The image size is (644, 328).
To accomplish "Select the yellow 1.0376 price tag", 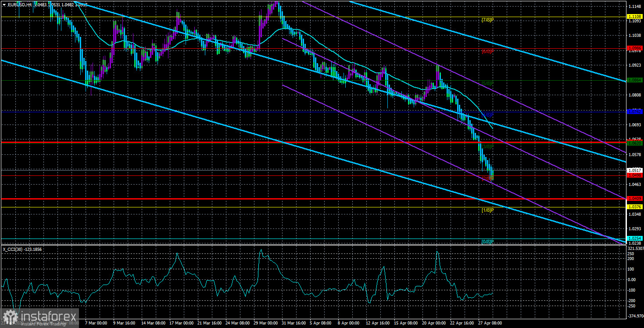I will (x=635, y=207).
